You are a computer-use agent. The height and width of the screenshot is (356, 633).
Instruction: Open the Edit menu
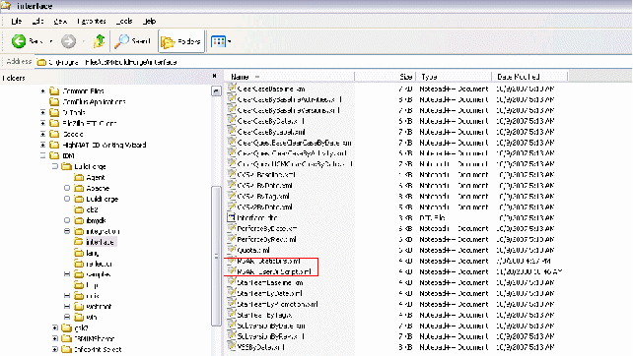[x=37, y=21]
